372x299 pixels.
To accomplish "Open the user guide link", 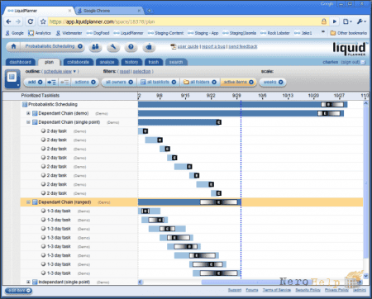I will (188, 46).
